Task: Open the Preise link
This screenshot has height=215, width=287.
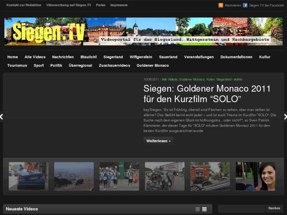Action: click(101, 5)
